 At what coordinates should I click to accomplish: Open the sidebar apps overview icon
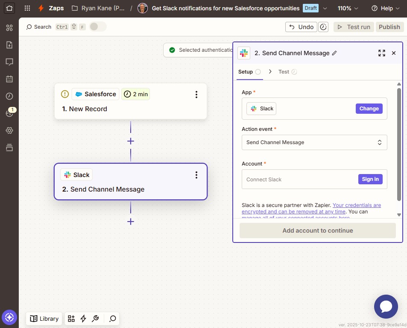pyautogui.click(x=9, y=27)
